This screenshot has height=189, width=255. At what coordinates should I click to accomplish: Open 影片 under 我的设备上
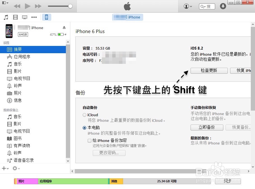click(33, 124)
